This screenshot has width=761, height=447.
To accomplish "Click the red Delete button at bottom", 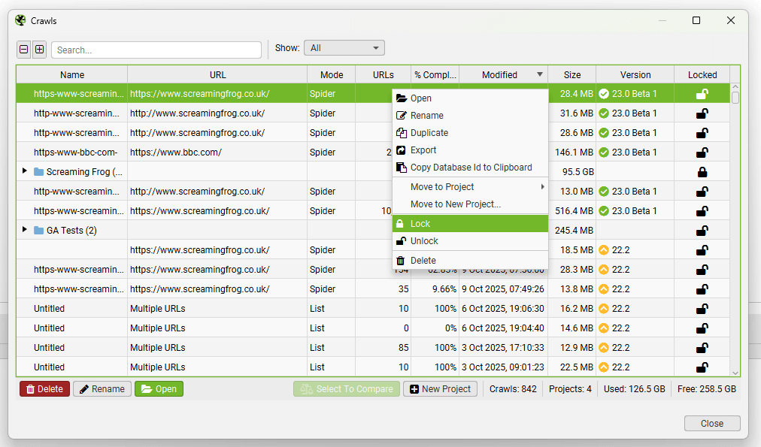I will [44, 389].
